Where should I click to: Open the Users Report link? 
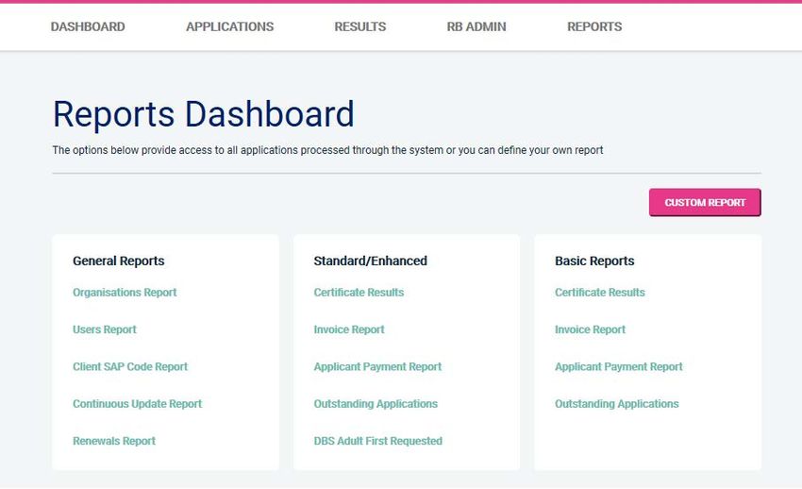[105, 329]
